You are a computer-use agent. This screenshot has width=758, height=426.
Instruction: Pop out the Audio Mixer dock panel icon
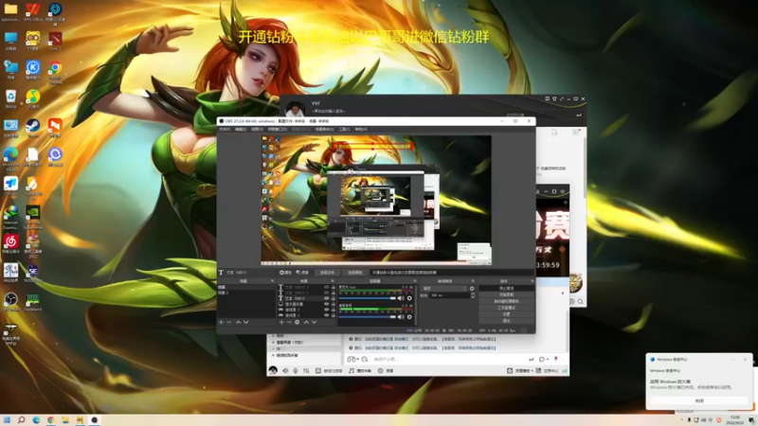click(414, 280)
